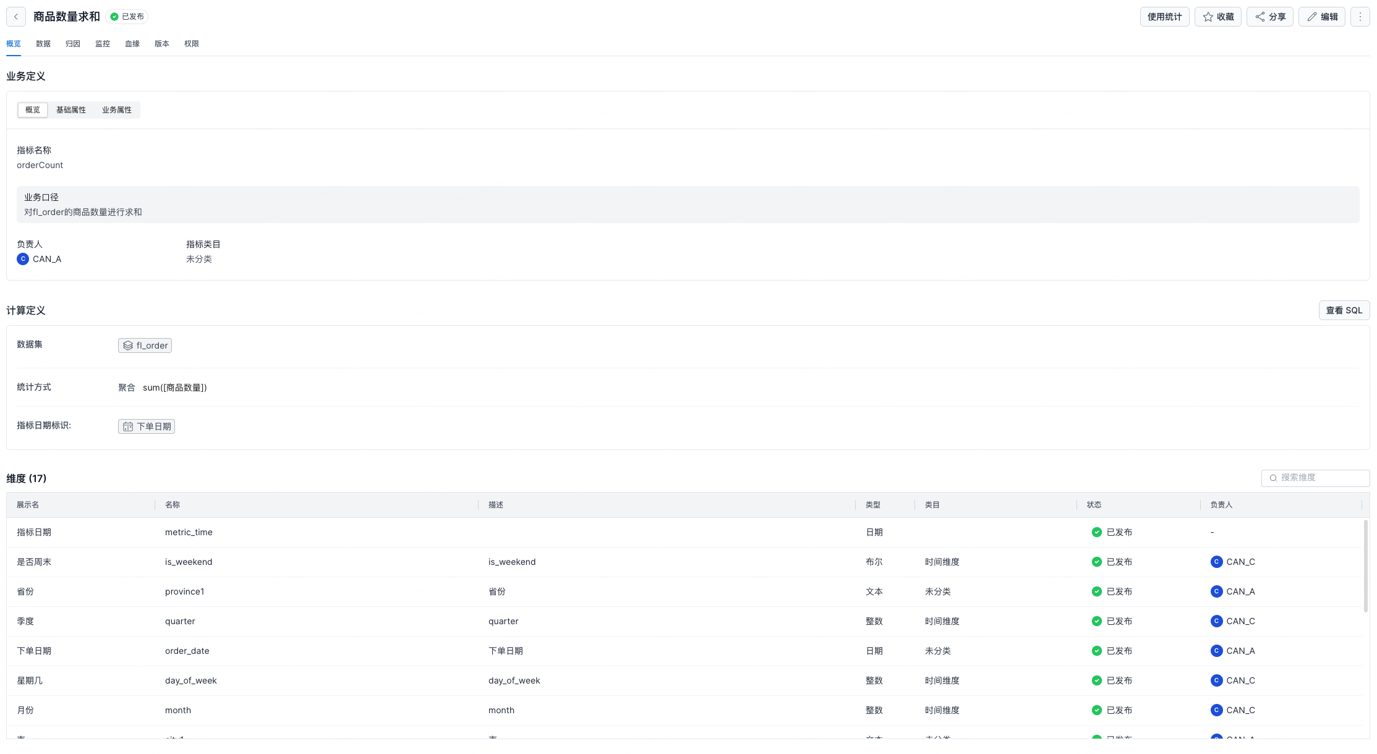This screenshot has width=1377, height=754.
Task: Click the calendar icon on 下单日期 tag
Action: (128, 426)
